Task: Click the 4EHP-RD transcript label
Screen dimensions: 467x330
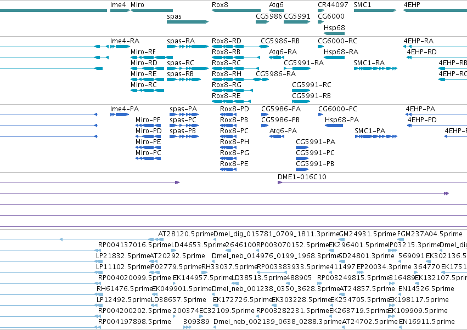Action: [x=422, y=52]
